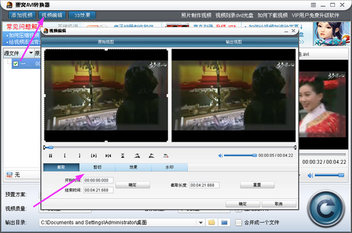Viewport: 352px width, 233px height.
Task: Set clip start with left bracket icon
Action: pos(65,155)
